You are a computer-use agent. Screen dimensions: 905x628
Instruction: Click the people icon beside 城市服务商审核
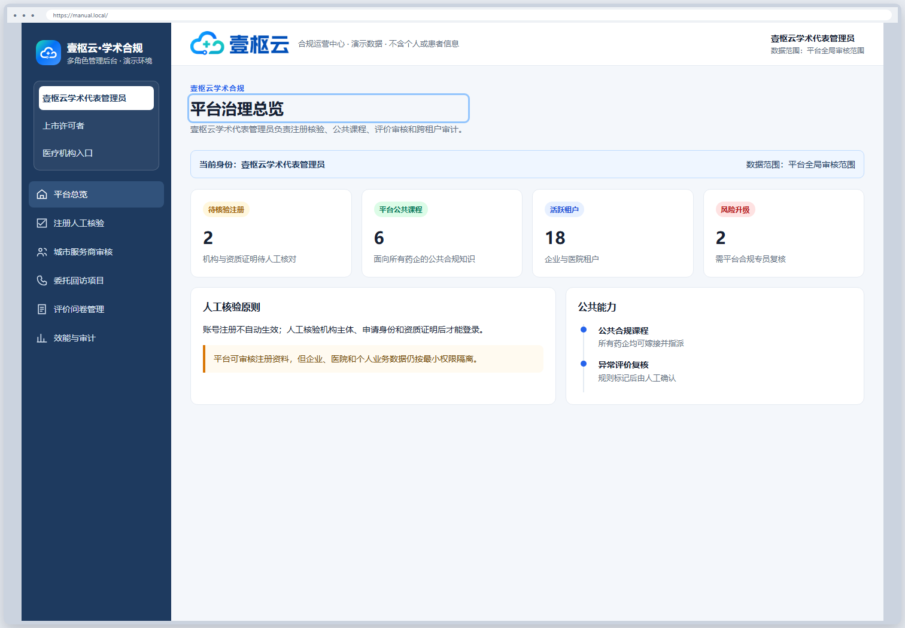click(x=42, y=252)
